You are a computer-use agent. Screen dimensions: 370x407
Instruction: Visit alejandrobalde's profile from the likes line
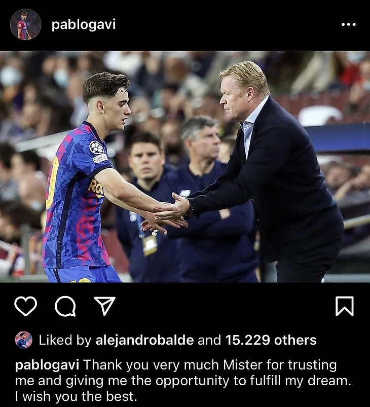pyautogui.click(x=144, y=340)
